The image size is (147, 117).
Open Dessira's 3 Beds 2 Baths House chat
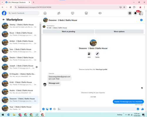[x=20, y=59]
